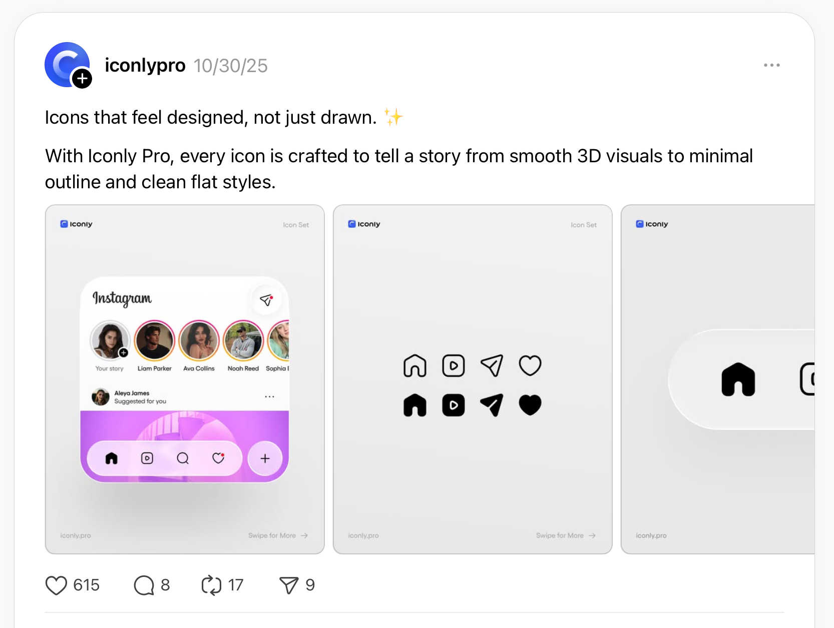Image resolution: width=834 pixels, height=628 pixels.
Task: Share the post via the paper-plane icon
Action: click(x=289, y=585)
